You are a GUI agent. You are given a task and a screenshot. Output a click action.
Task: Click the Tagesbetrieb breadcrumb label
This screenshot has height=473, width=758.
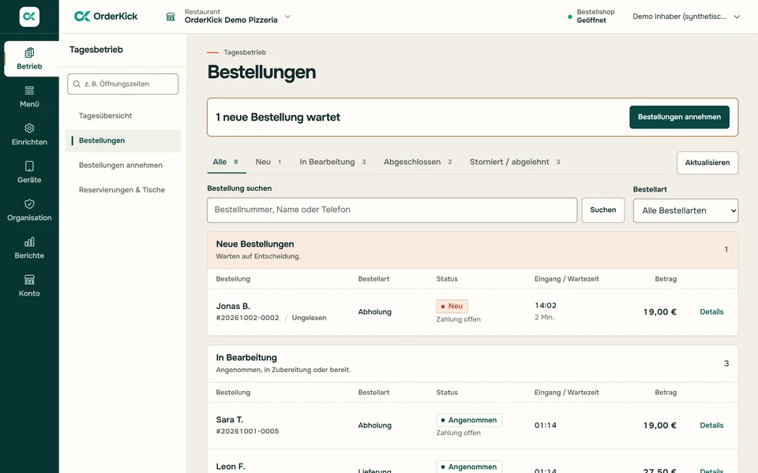point(245,52)
